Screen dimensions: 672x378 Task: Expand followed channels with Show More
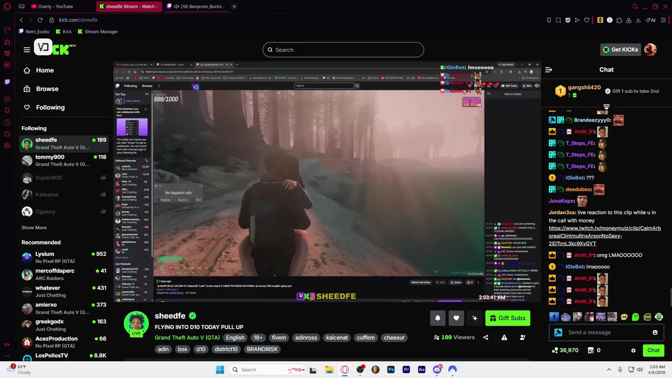34,228
